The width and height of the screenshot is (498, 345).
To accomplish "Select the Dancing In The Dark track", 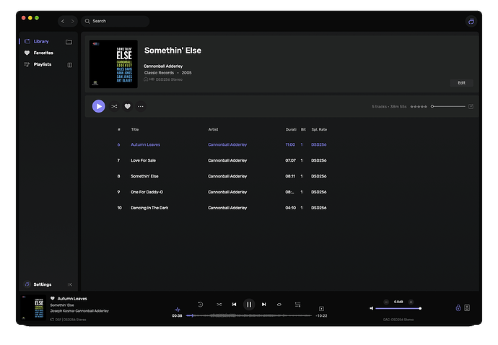I will pyautogui.click(x=149, y=208).
